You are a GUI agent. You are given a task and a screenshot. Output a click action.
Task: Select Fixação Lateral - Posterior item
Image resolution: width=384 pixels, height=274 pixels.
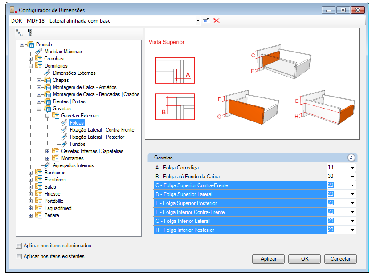tap(97, 137)
